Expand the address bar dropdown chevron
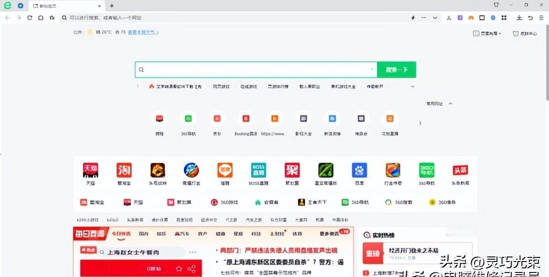The width and height of the screenshot is (549, 277). [435, 18]
